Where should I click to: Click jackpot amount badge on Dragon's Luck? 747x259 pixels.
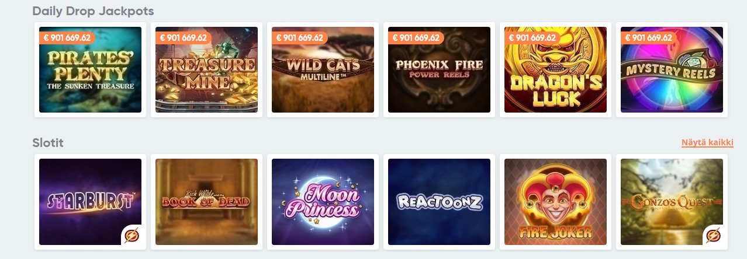532,38
